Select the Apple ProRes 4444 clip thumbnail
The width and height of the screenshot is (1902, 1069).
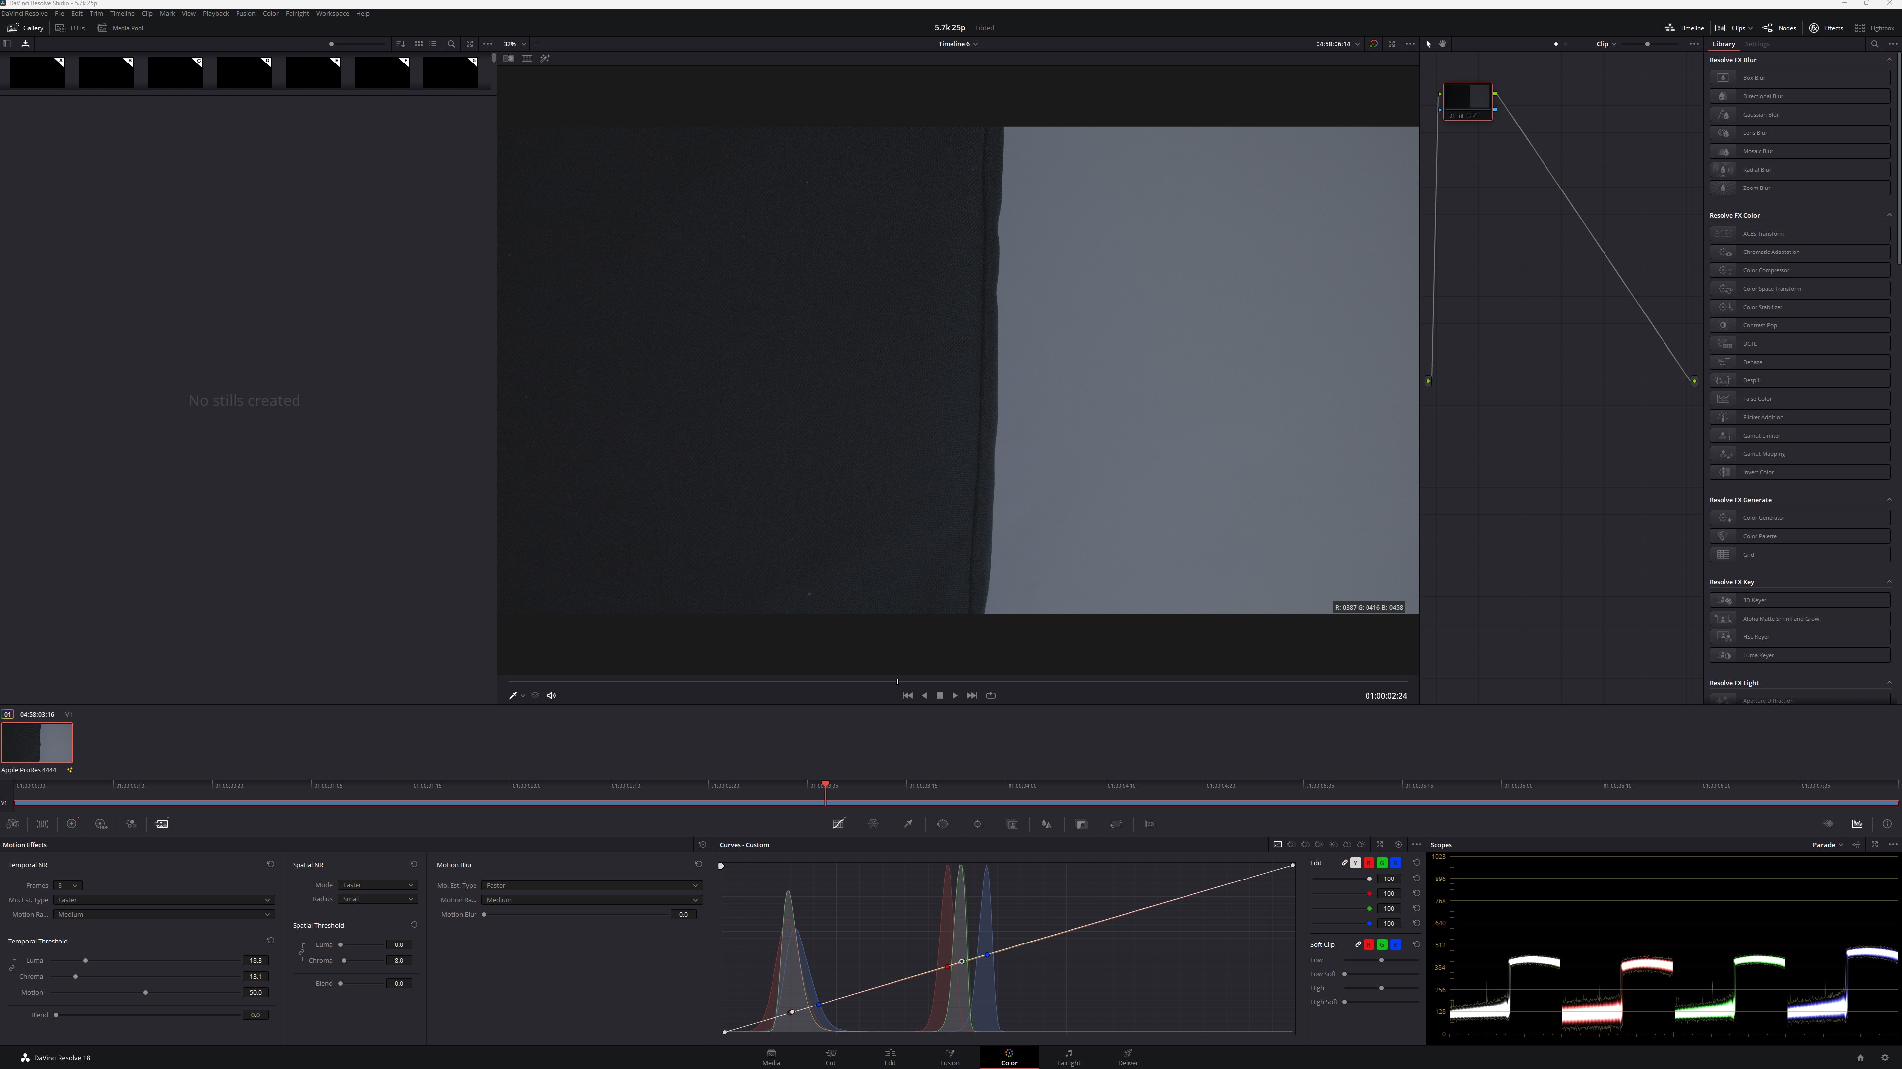37,743
